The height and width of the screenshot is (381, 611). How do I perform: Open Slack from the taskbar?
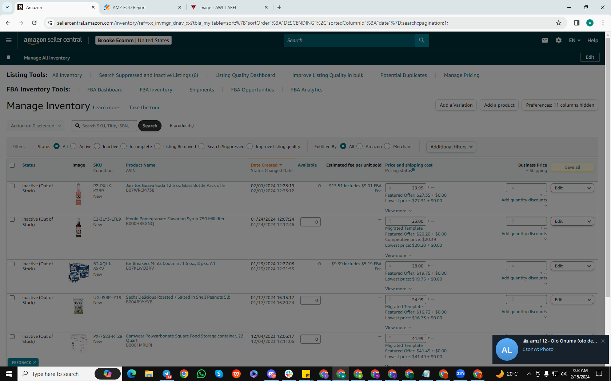[x=289, y=374]
